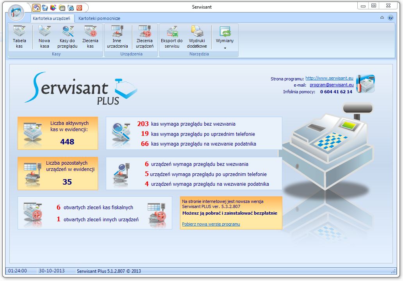
Task: Click 6 urządzeń wymaga przeglądu bez wezwania
Action: point(196,164)
